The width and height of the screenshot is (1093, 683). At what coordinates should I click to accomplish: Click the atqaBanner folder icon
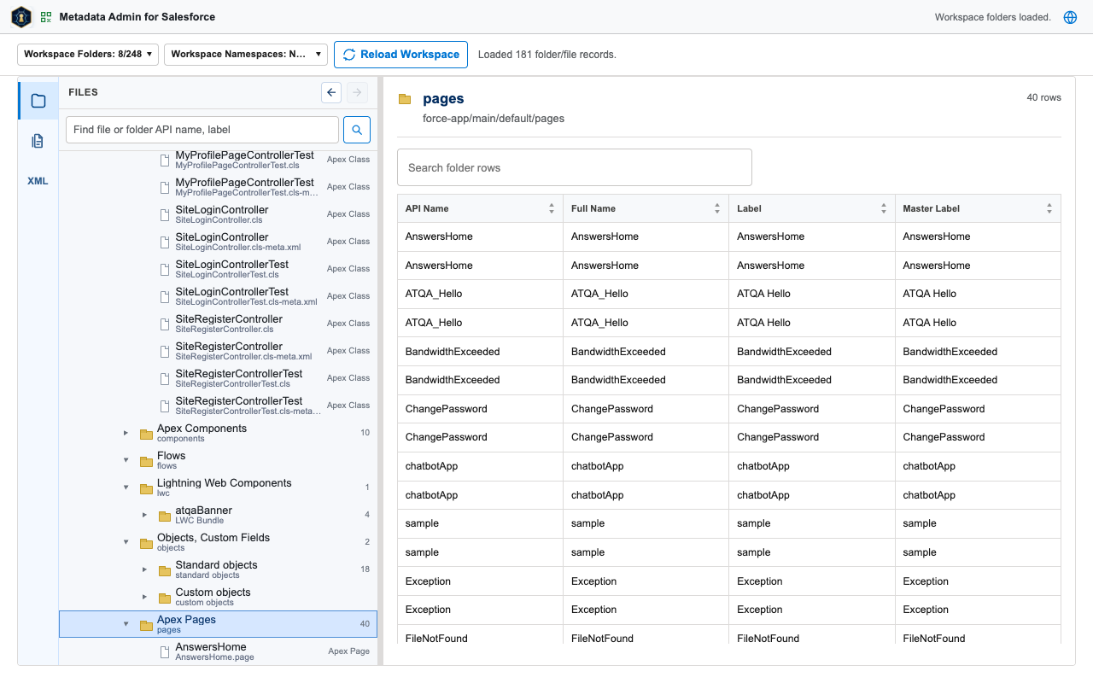click(165, 516)
